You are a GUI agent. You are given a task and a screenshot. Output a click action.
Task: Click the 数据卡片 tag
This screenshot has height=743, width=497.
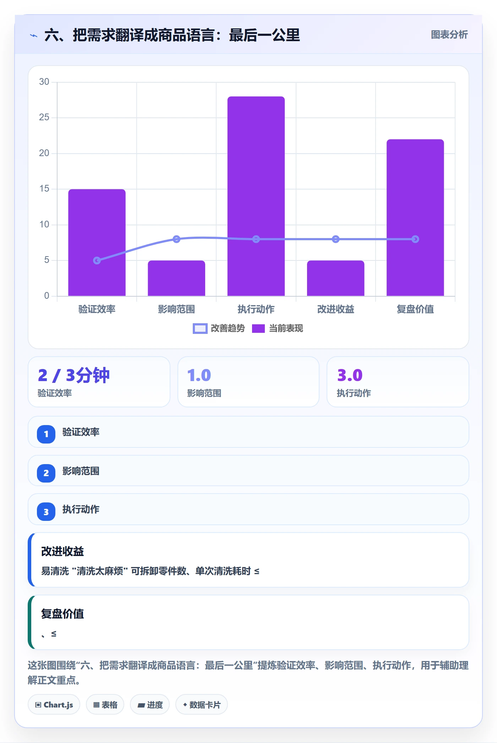pos(202,705)
